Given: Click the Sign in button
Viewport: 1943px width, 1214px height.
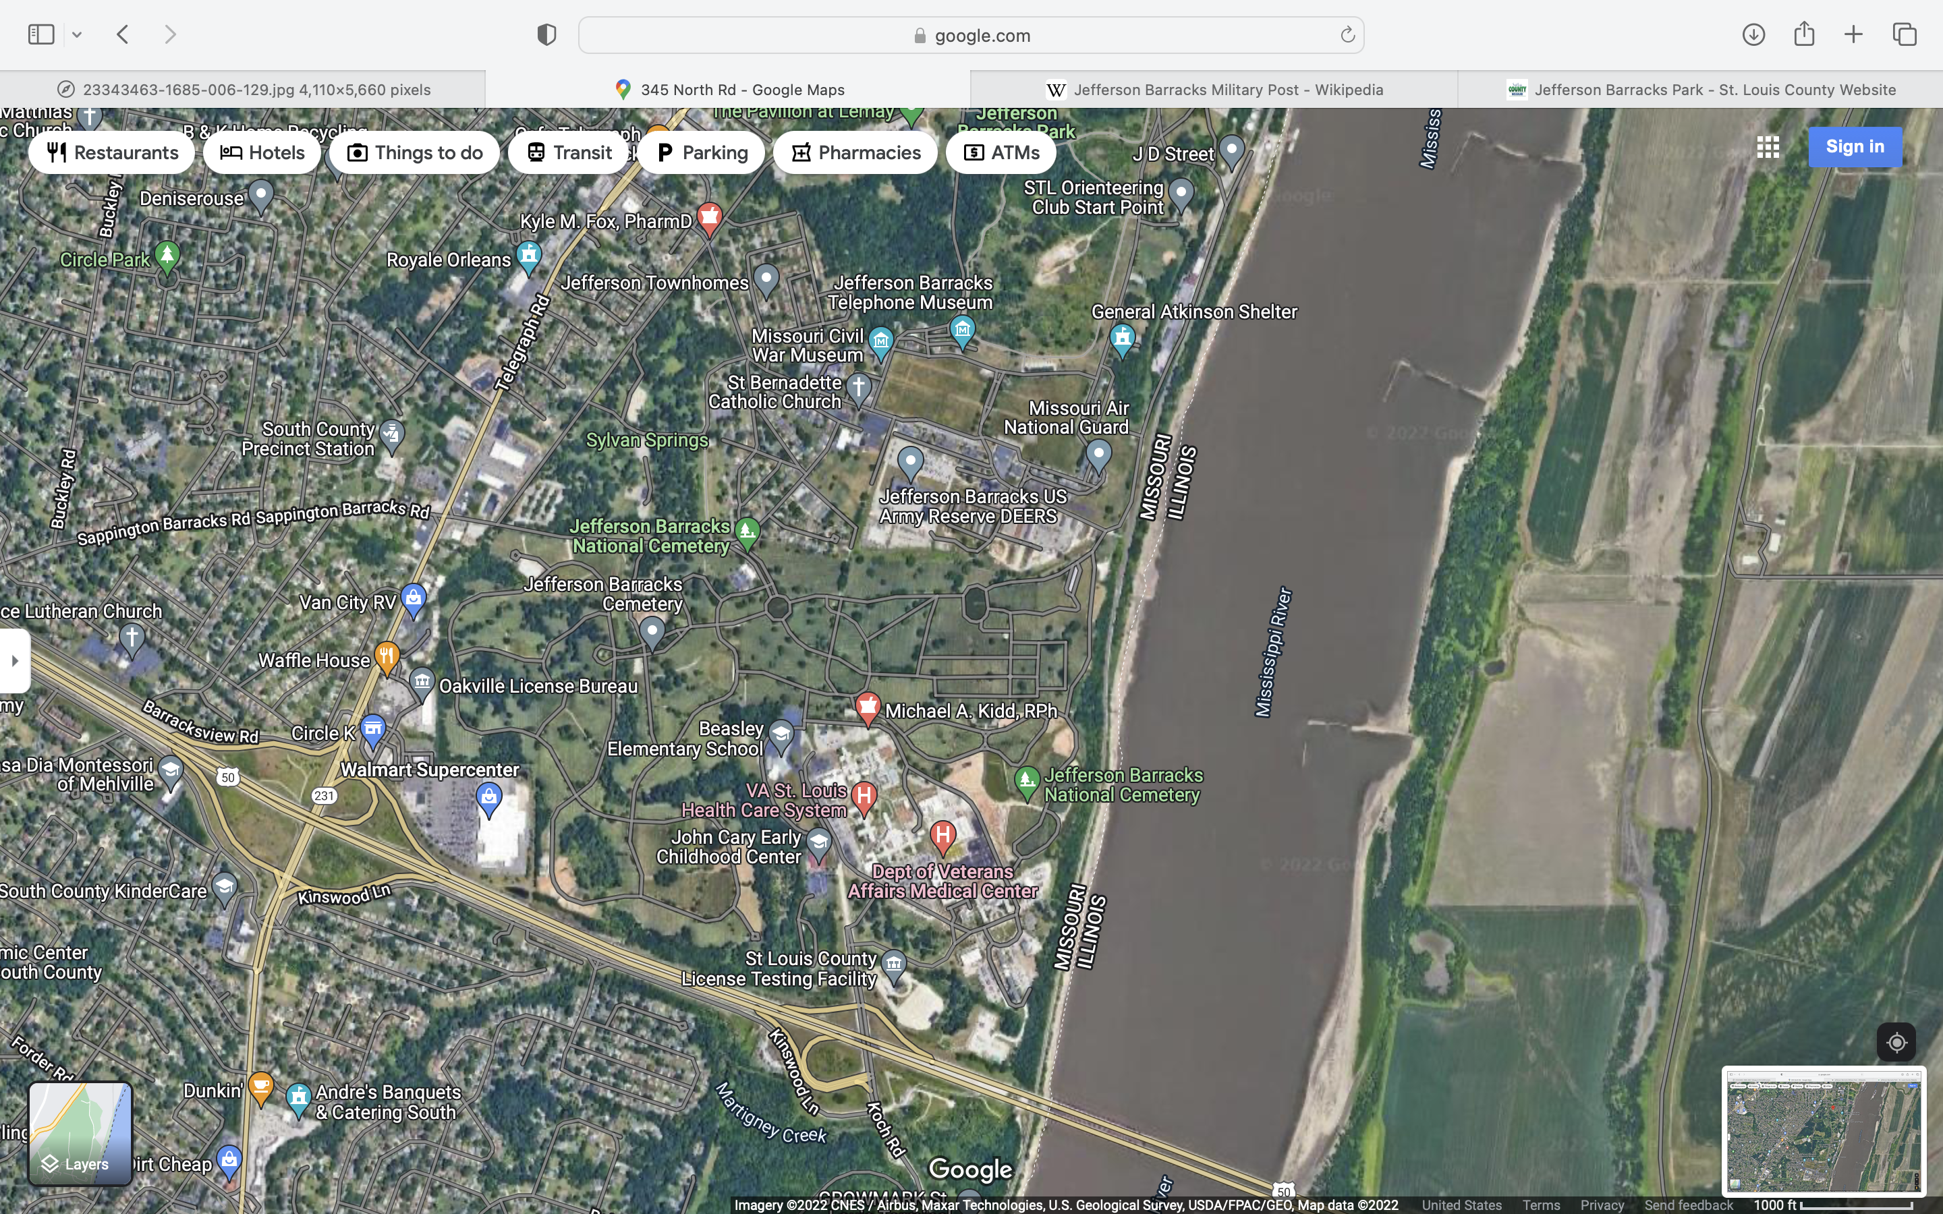Looking at the screenshot, I should 1854,147.
